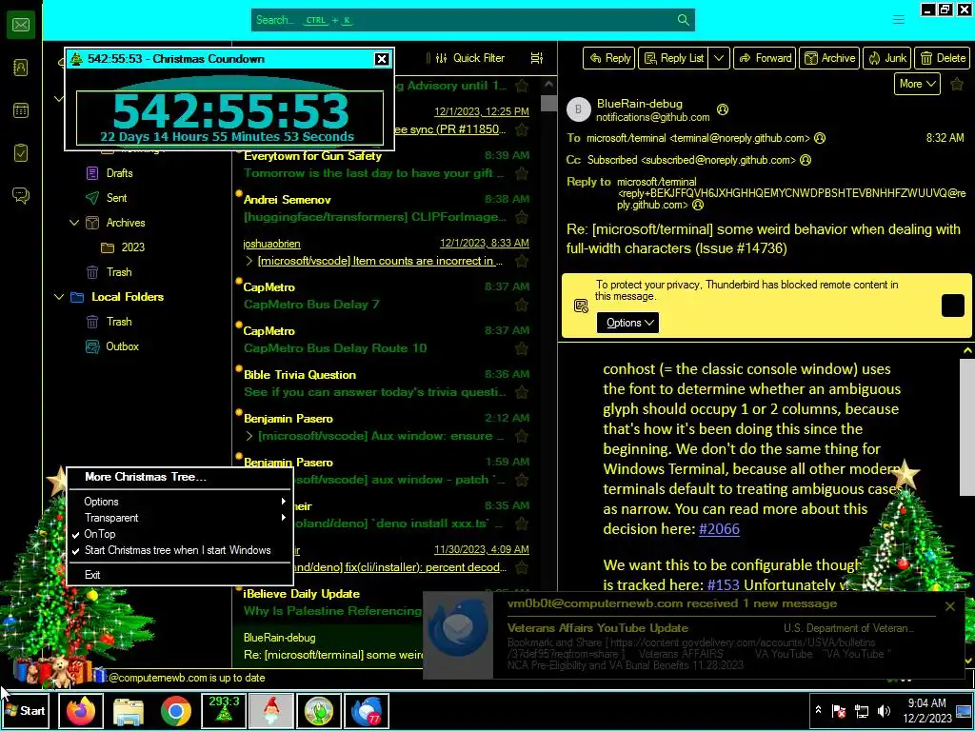
Task: Switch to Christmas Countdown taskbar item
Action: [224, 711]
